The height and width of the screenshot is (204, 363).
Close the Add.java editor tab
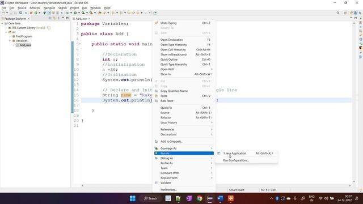[89, 19]
